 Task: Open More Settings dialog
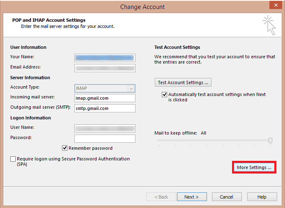pyautogui.click(x=254, y=167)
